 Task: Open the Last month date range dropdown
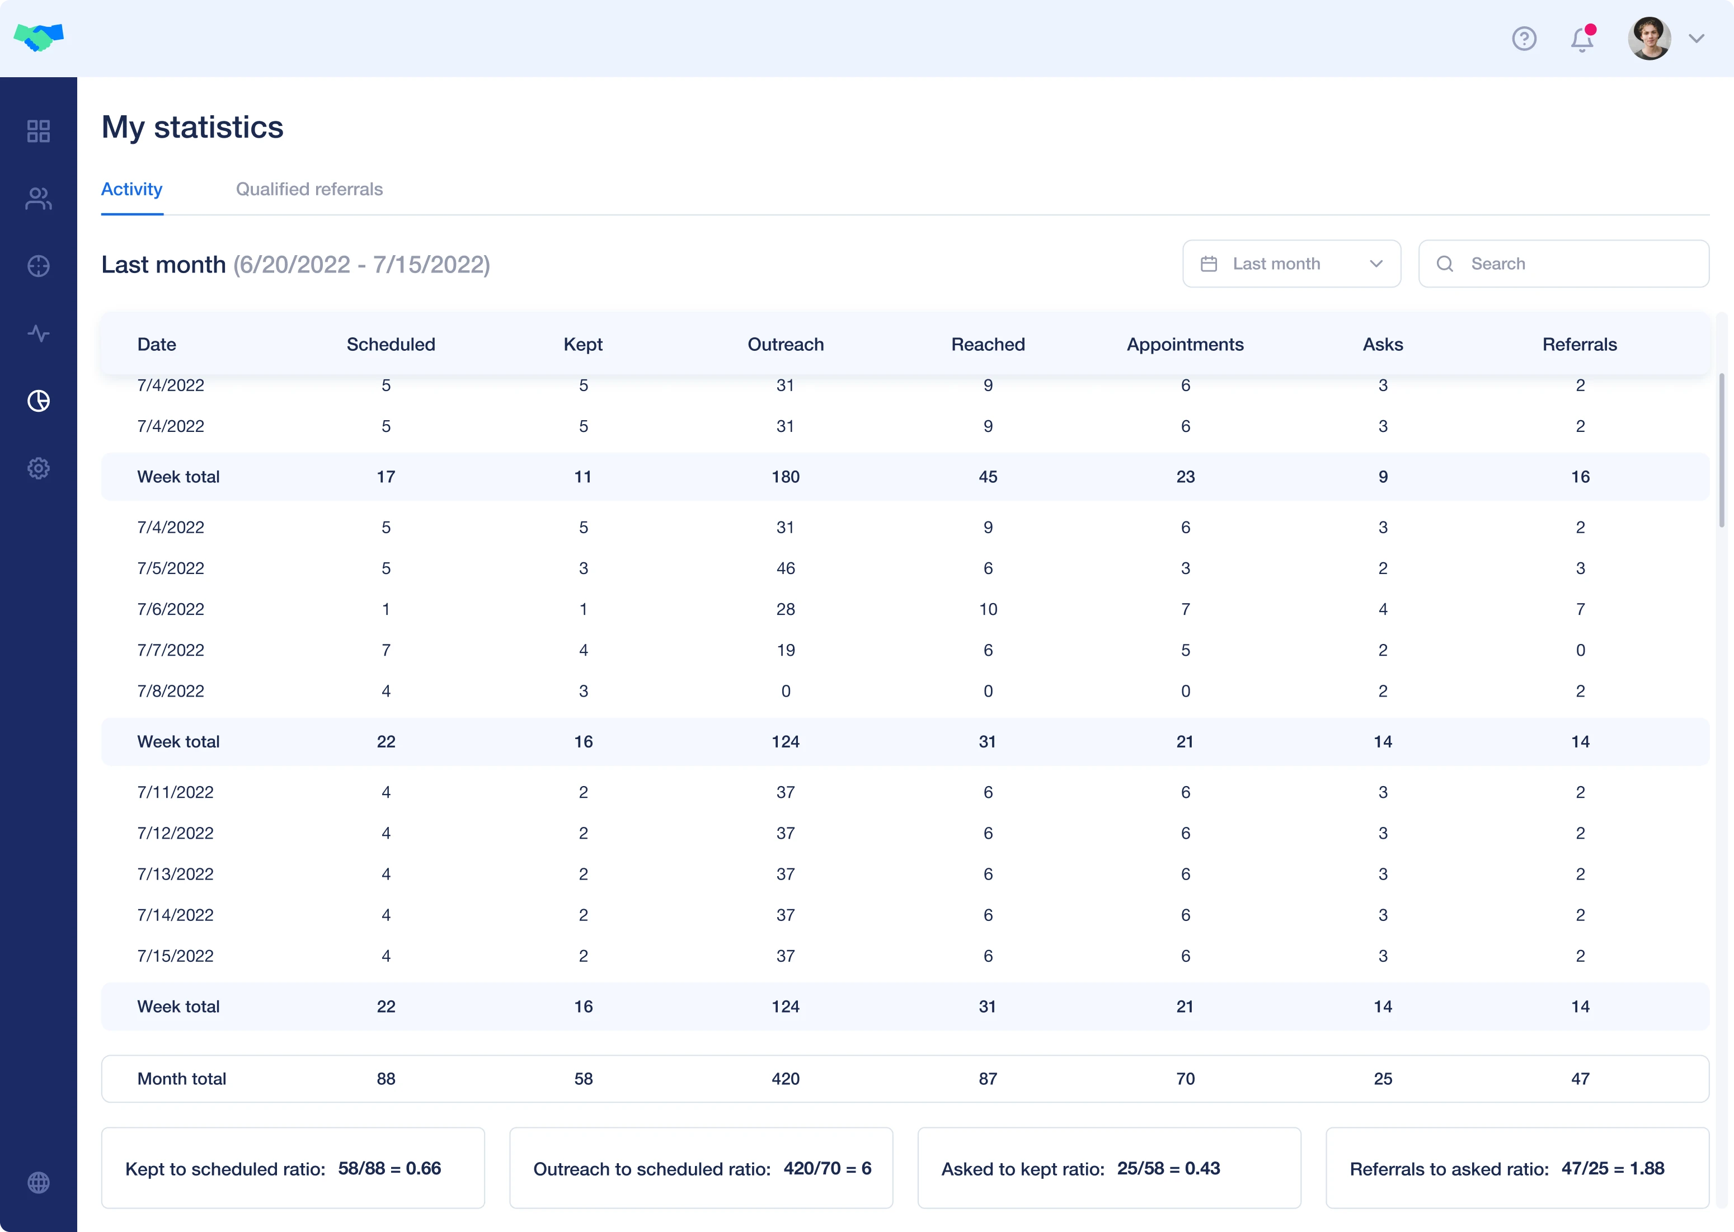(x=1291, y=264)
